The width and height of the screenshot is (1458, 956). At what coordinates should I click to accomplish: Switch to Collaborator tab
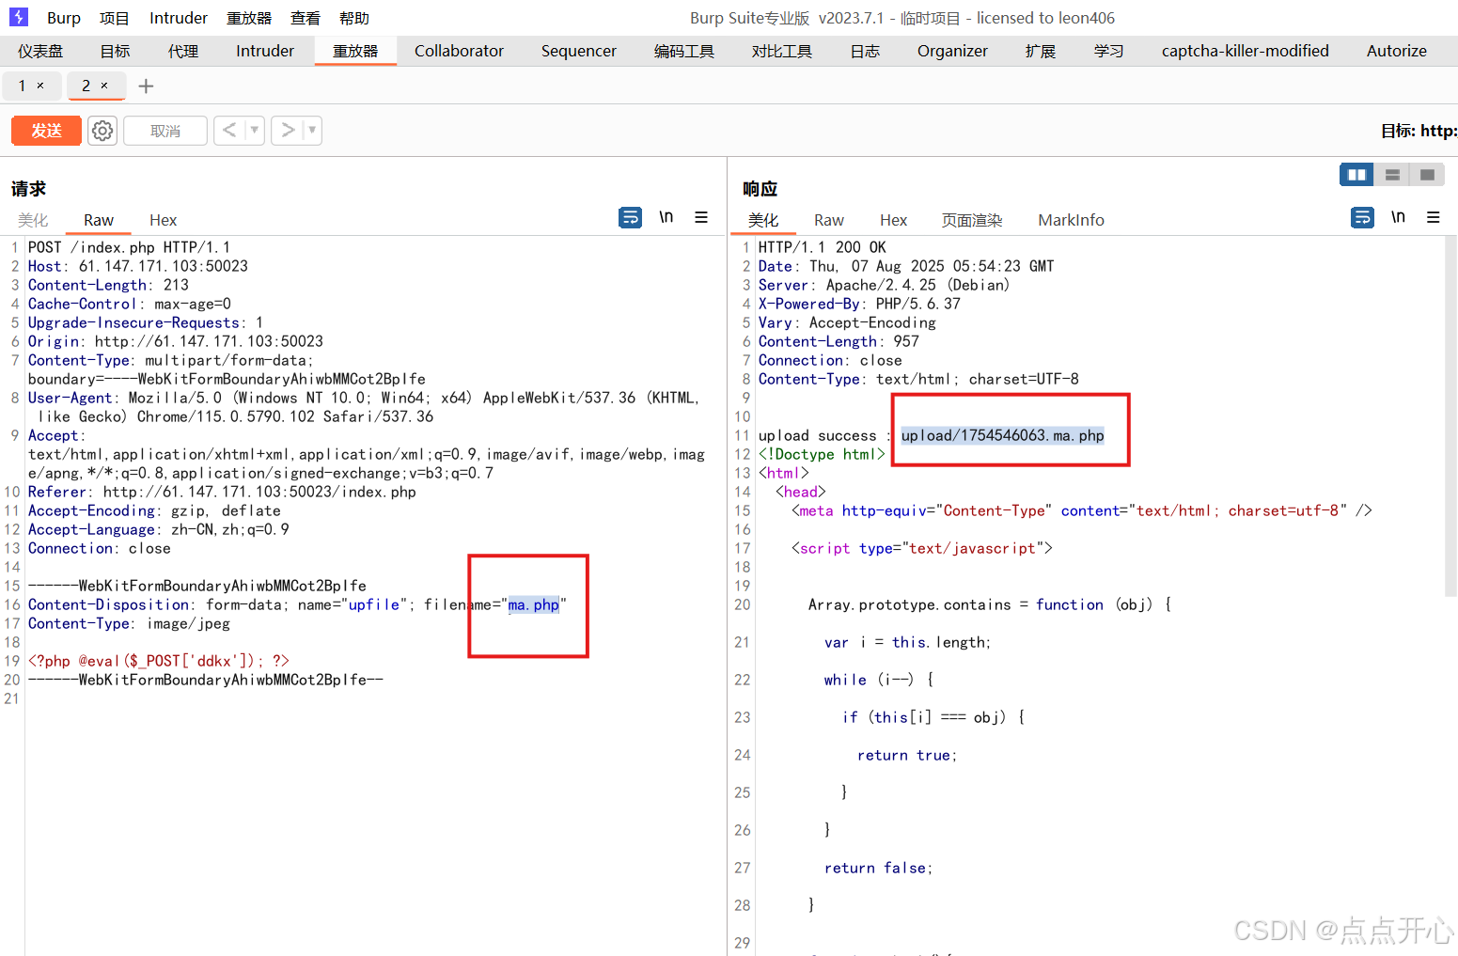click(459, 51)
